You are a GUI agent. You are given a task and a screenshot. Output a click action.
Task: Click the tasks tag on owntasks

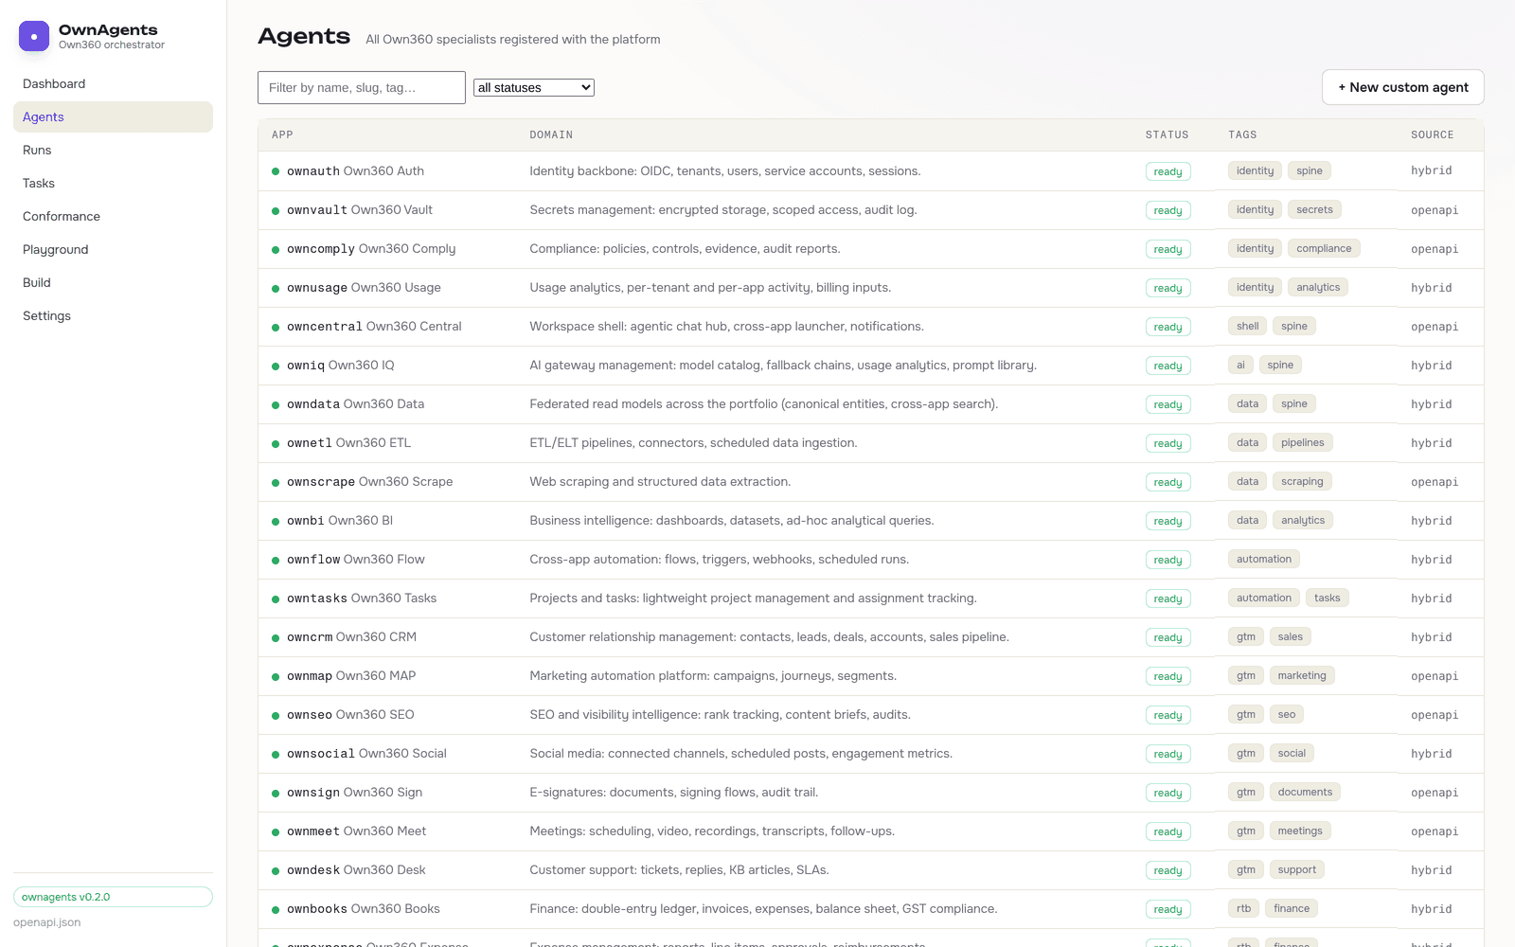pyautogui.click(x=1327, y=599)
